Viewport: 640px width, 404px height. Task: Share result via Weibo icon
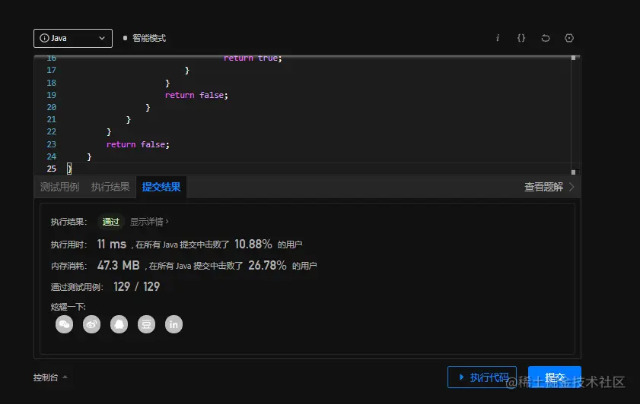coord(91,324)
